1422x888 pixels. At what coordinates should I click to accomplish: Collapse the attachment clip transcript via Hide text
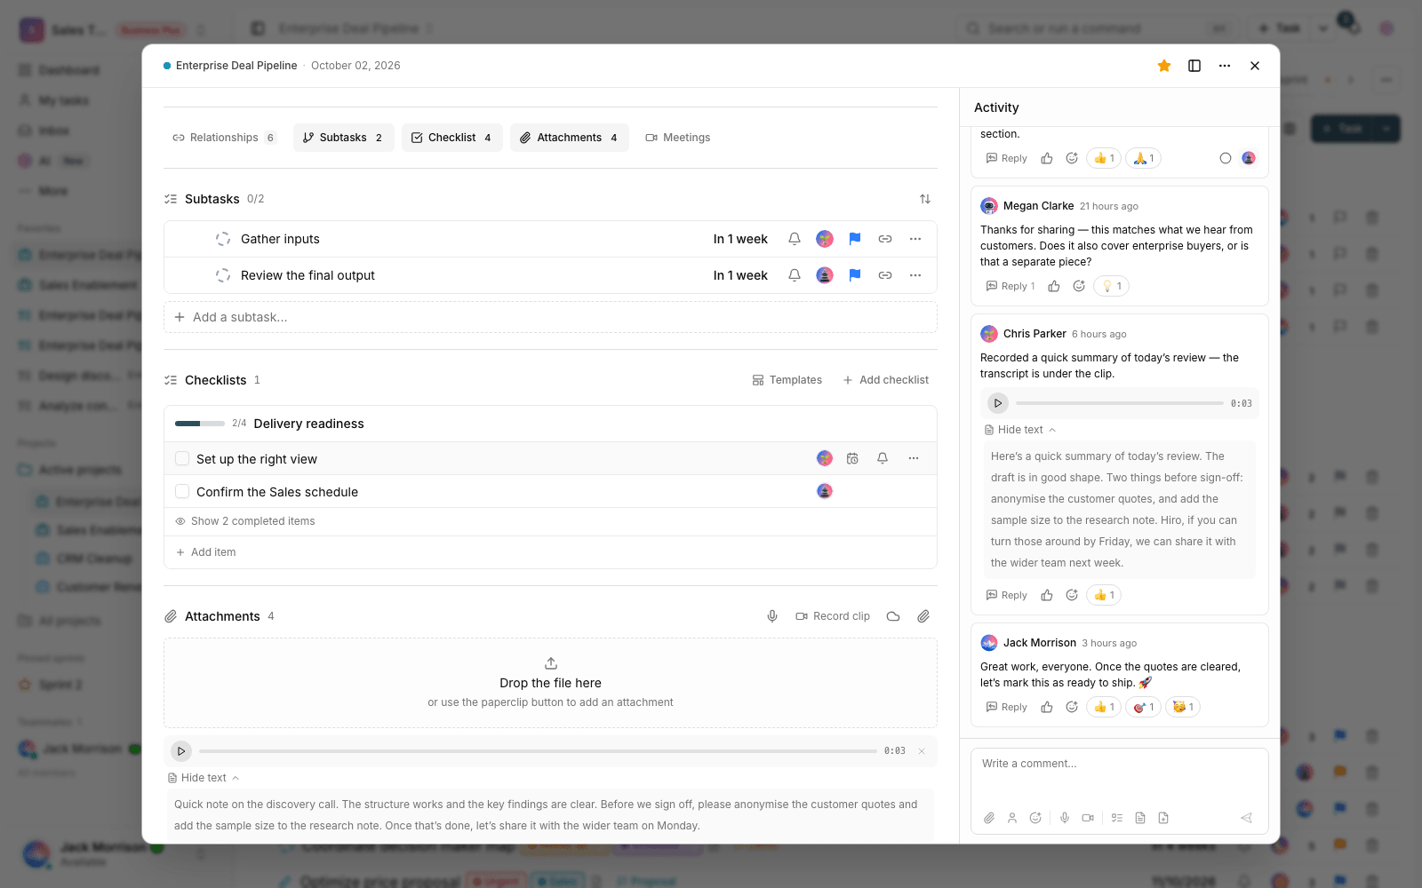click(204, 778)
